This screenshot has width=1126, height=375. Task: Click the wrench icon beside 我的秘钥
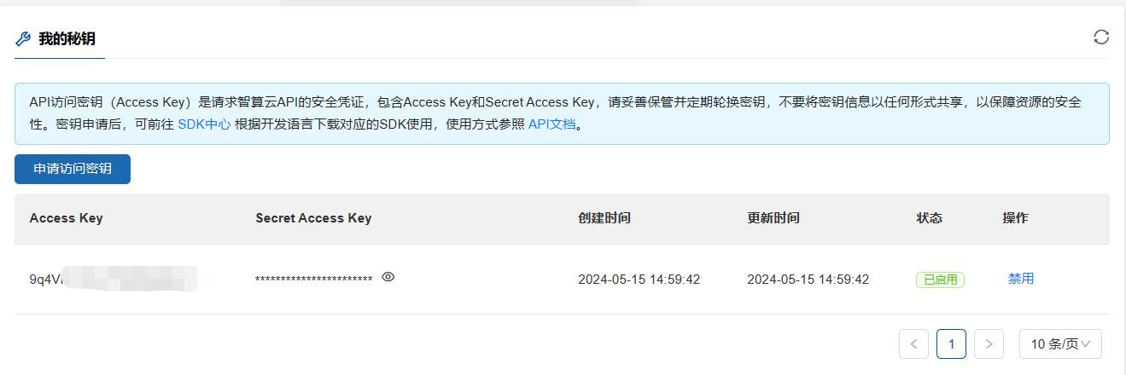(x=24, y=38)
